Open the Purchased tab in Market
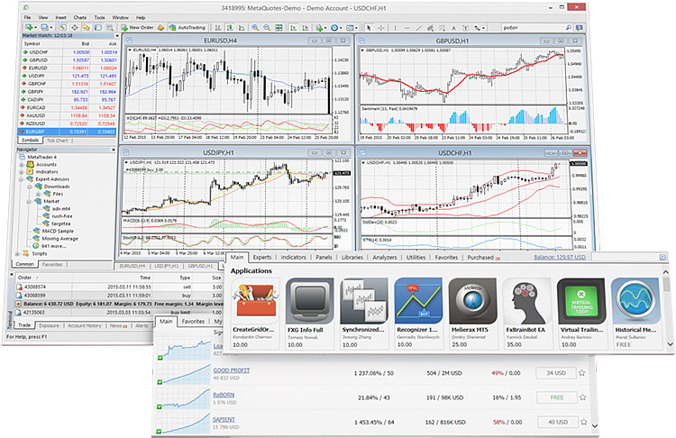This screenshot has width=676, height=438. click(x=480, y=258)
